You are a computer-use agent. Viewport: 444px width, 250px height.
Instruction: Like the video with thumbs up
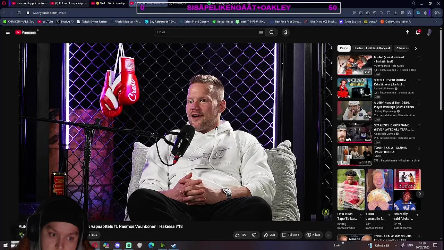point(241,235)
